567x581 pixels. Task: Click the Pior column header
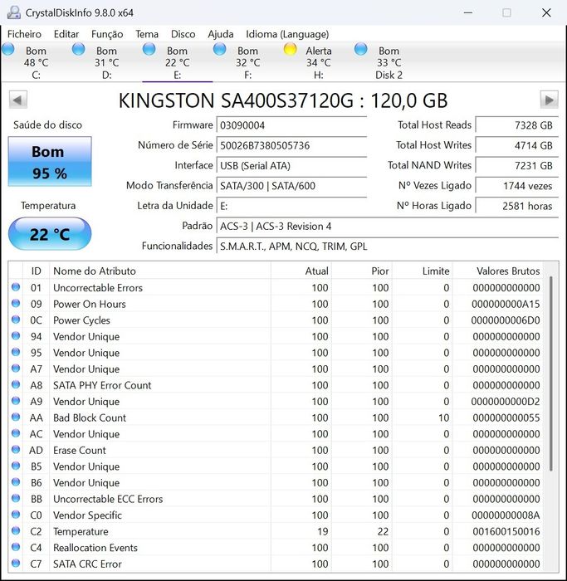(x=362, y=271)
